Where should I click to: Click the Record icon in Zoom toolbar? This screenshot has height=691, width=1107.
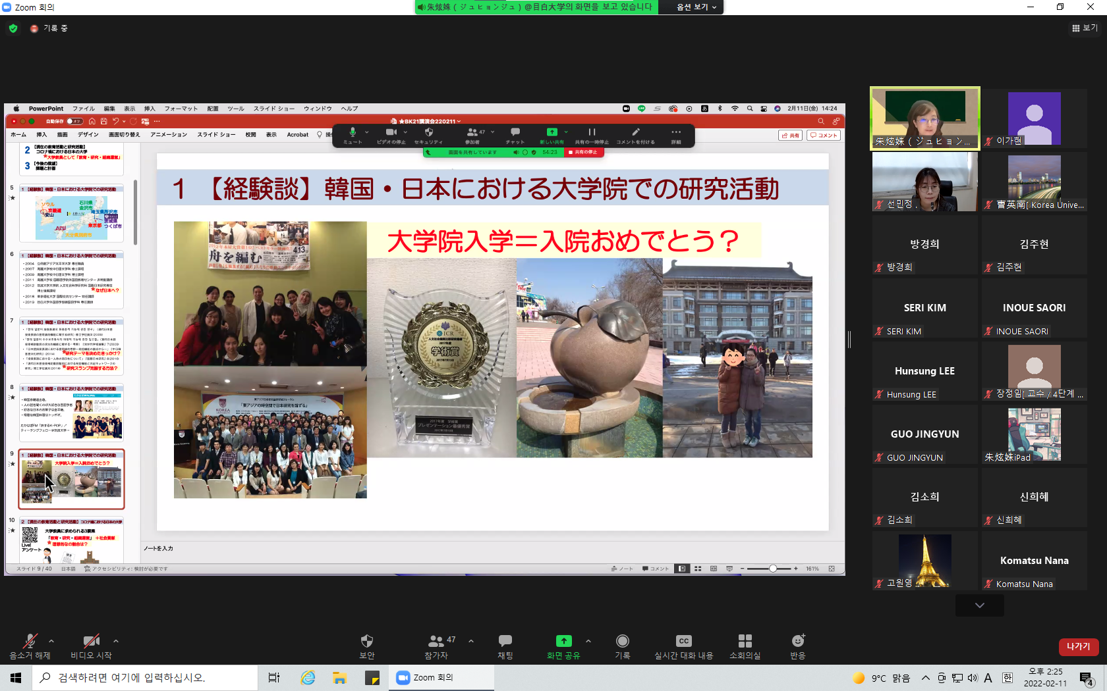tap(622, 642)
